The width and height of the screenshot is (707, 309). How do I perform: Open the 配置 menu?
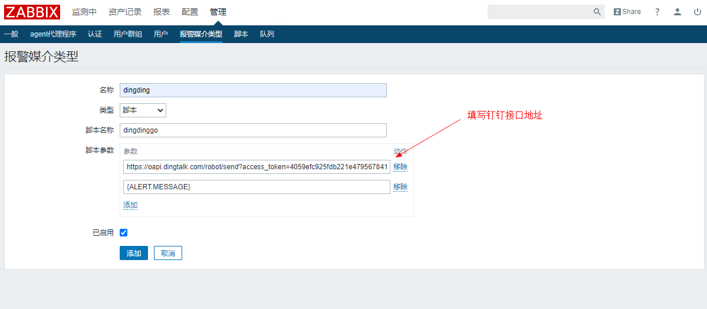tap(190, 12)
